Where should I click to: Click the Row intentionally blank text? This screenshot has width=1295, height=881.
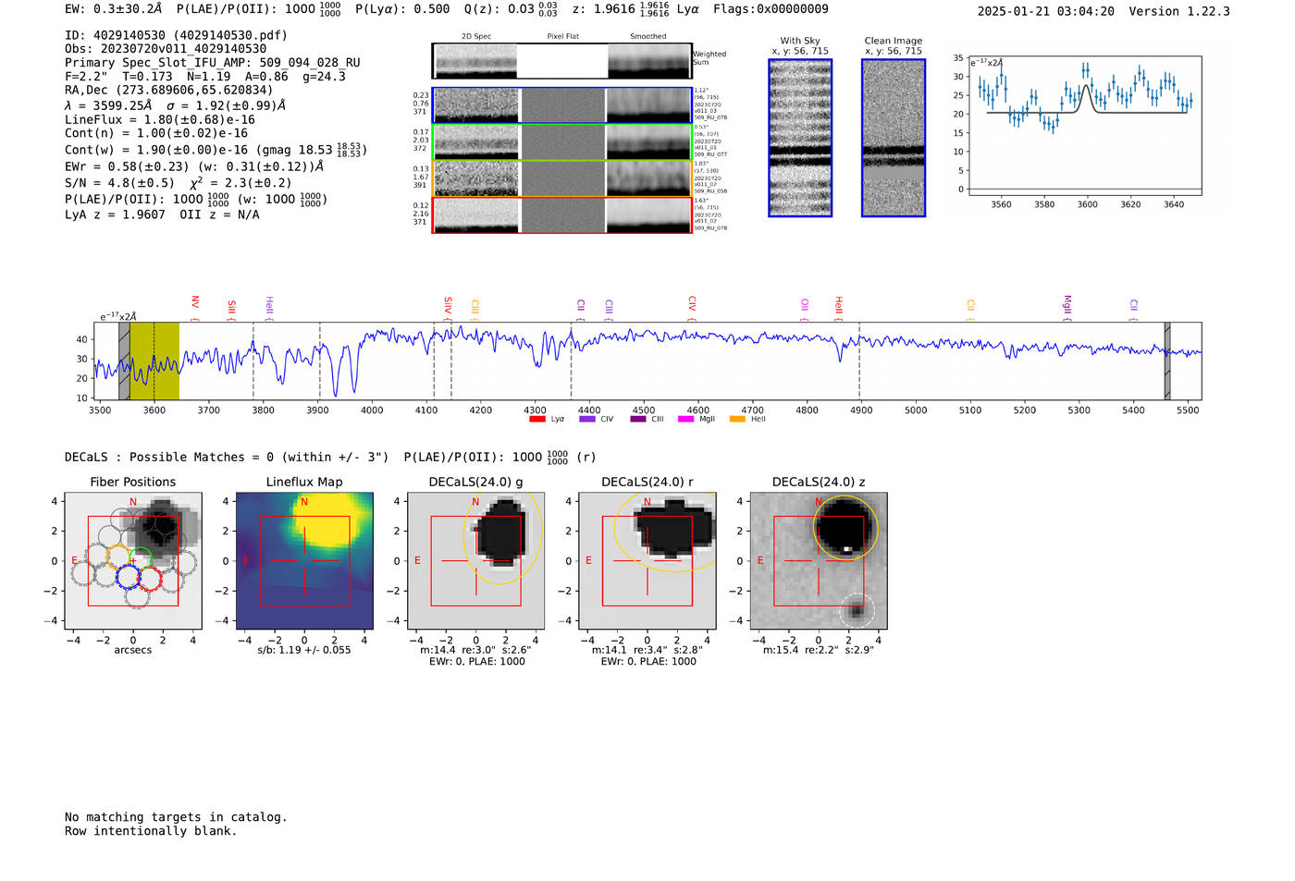pos(151,831)
